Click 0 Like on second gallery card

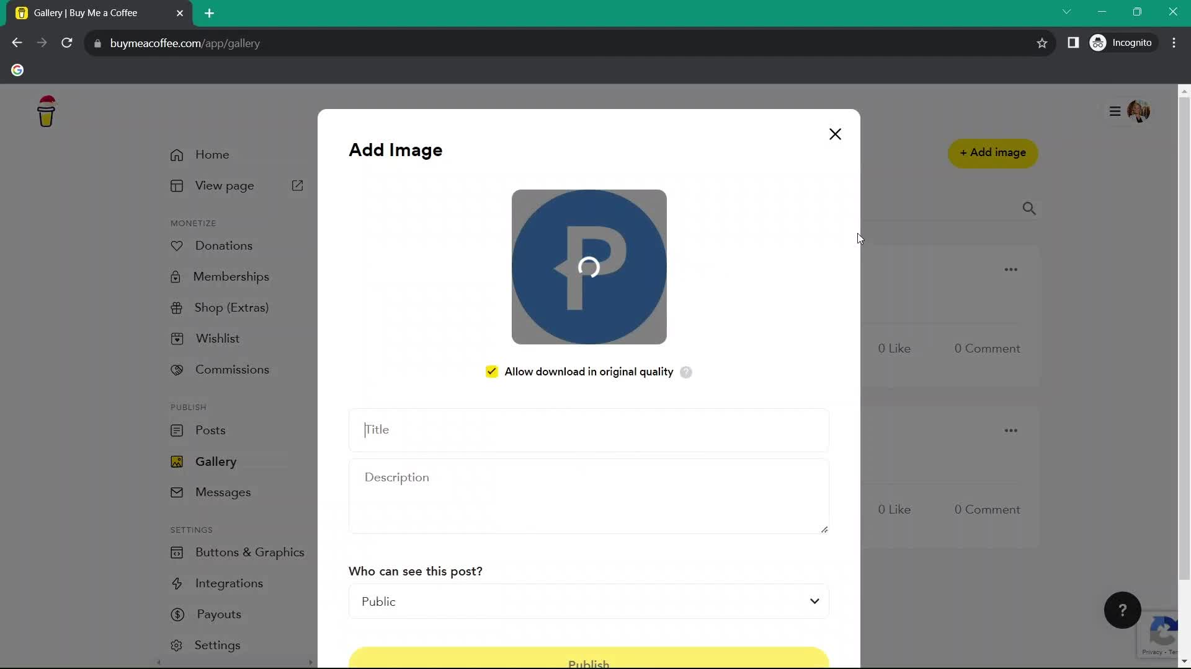point(894,510)
